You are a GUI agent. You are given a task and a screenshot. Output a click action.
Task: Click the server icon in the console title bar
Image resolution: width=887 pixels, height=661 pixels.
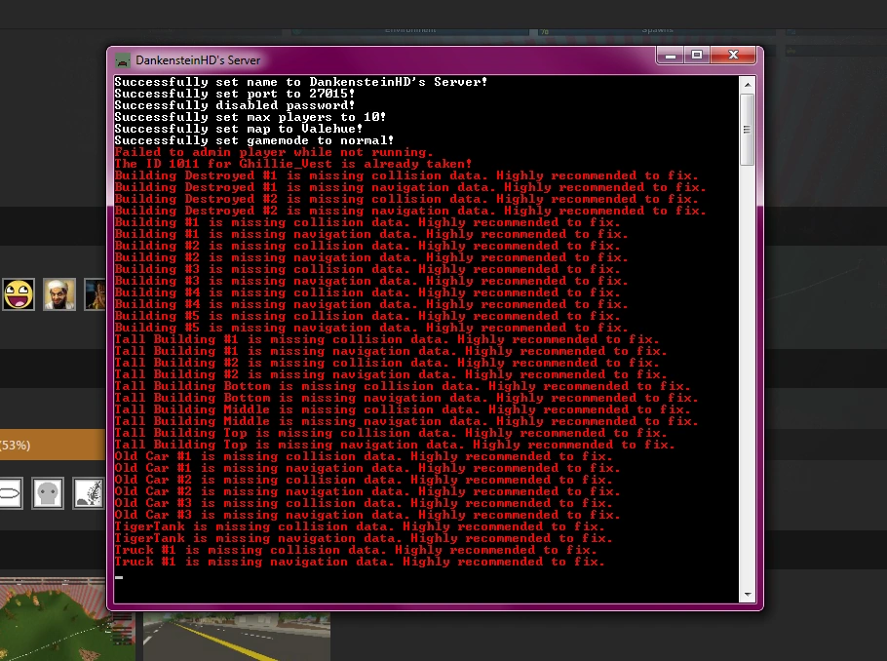tap(122, 58)
